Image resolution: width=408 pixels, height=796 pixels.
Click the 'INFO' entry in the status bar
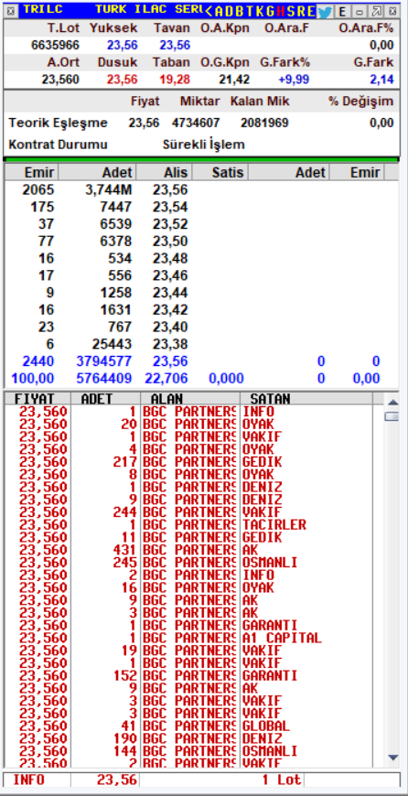tap(29, 780)
